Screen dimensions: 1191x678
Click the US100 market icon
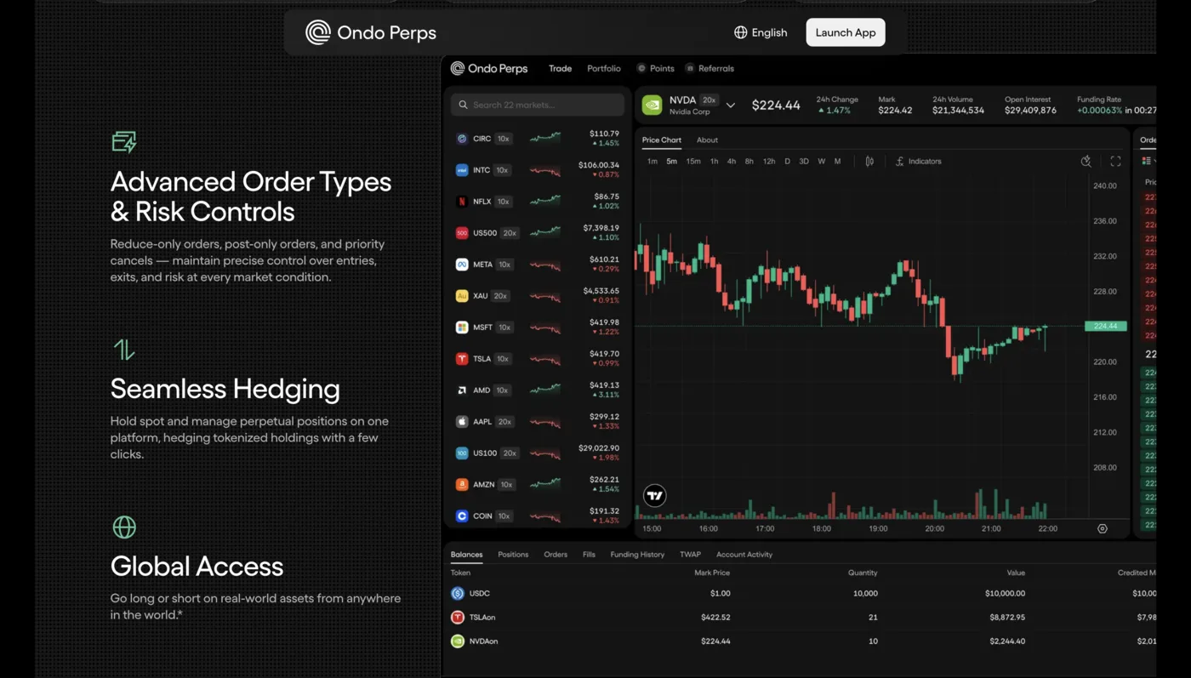point(462,453)
